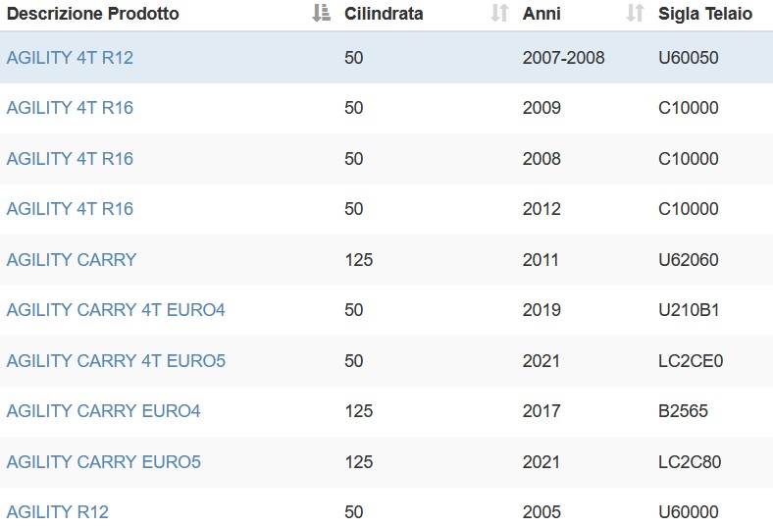Open AGILITY 4T R16 link for year 2012
Image resolution: width=773 pixels, height=527 pixels.
pyautogui.click(x=70, y=209)
